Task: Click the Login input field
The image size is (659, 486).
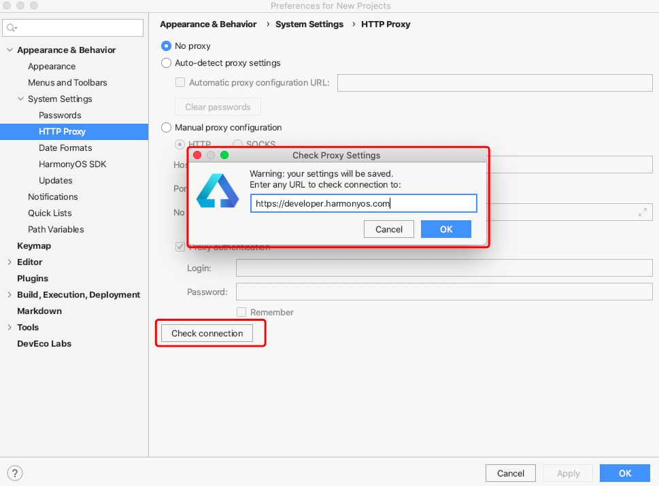Action: click(444, 268)
